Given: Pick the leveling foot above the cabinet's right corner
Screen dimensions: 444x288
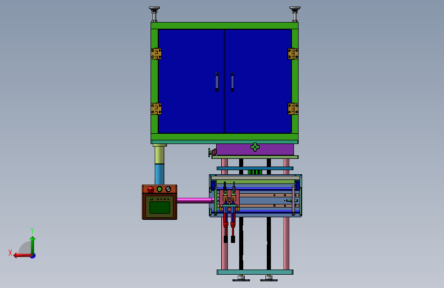Looking at the screenshot, I should 295,14.
